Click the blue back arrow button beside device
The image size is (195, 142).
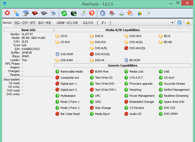click(179, 23)
